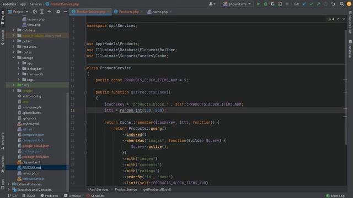This screenshot has width=353, height=198.
Task: Open the Terminal tool window tab
Action: 72,196
